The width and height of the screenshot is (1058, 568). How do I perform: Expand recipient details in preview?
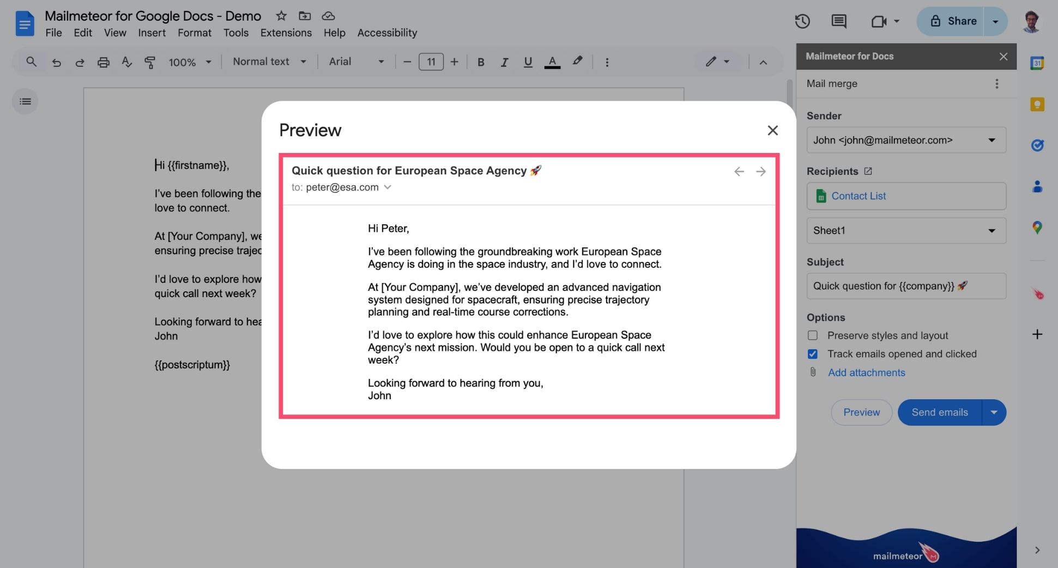[x=388, y=187]
